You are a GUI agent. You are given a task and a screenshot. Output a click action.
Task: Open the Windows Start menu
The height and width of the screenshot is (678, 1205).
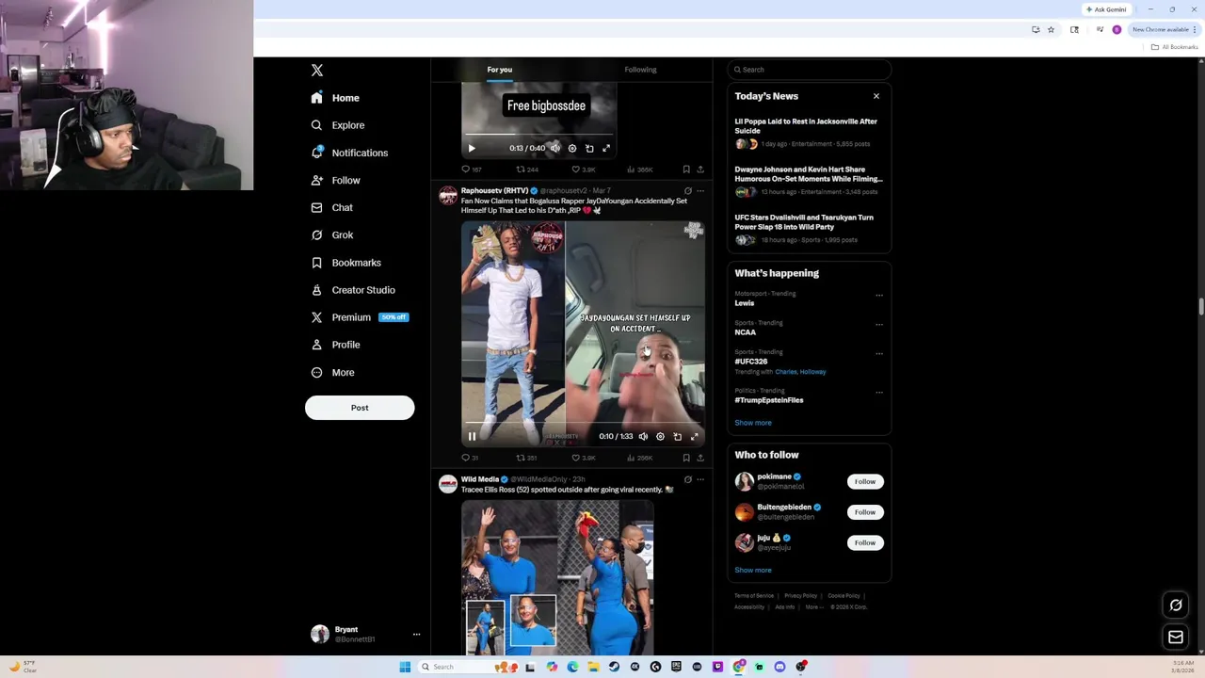[x=405, y=667]
